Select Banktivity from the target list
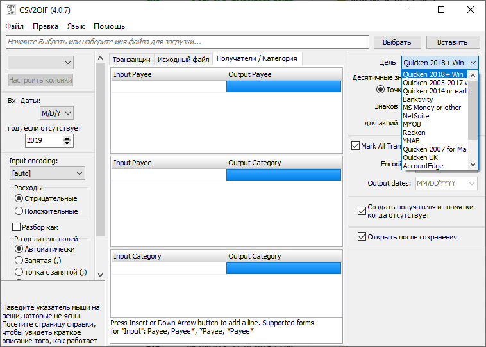 [x=435, y=99]
